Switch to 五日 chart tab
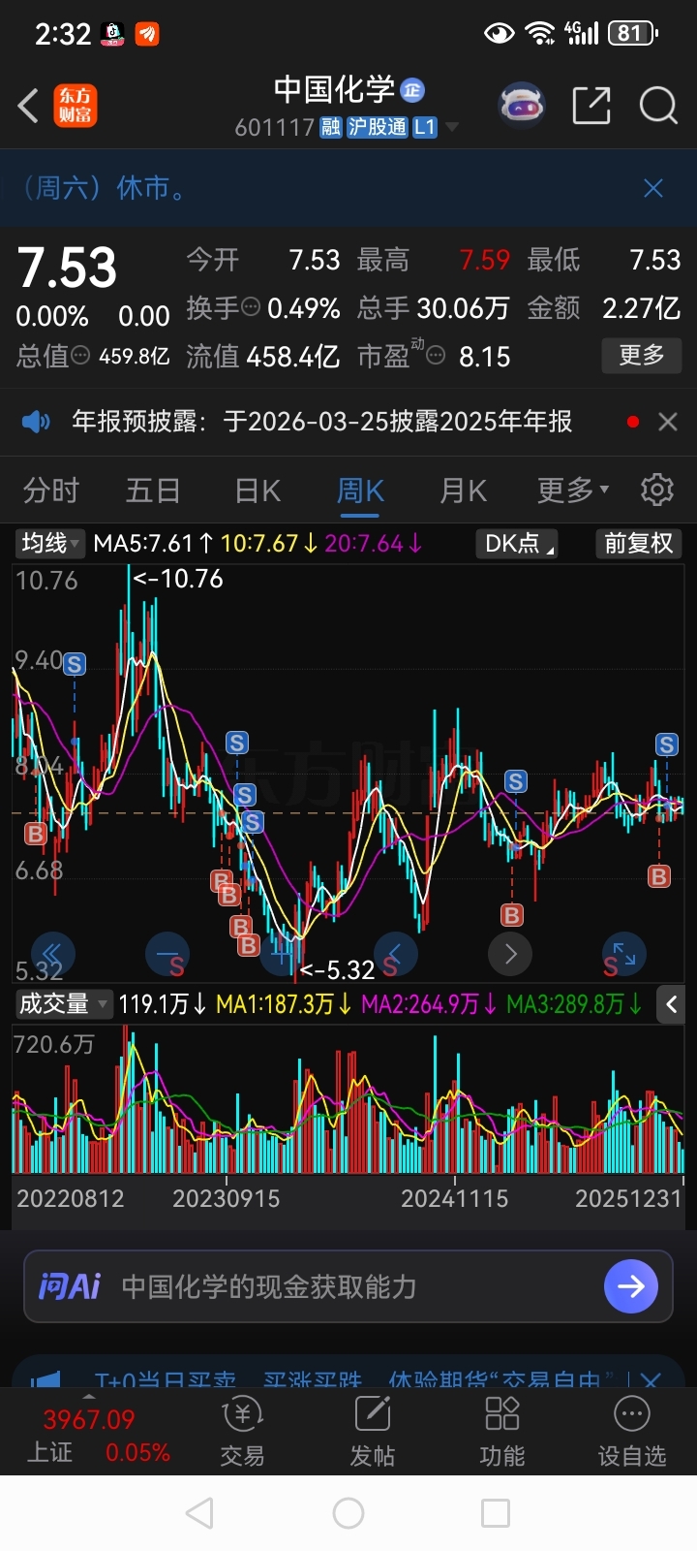 tap(153, 491)
